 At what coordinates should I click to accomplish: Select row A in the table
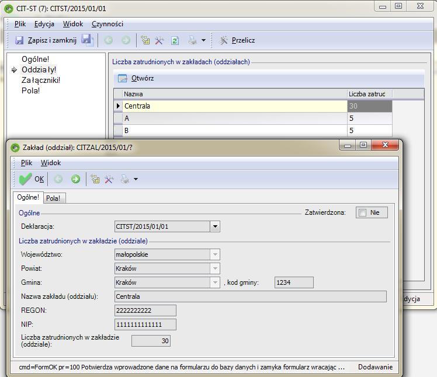tap(253, 118)
